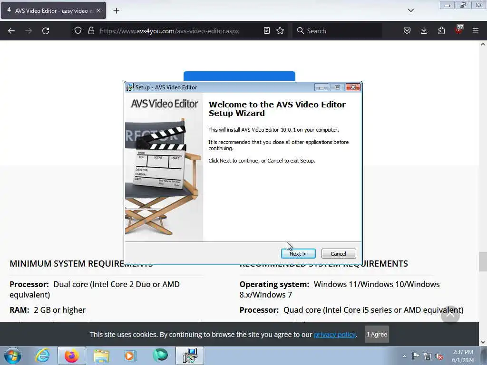Click the 'RAM: 2 GB or higher' text
The image size is (487, 365).
point(48,310)
